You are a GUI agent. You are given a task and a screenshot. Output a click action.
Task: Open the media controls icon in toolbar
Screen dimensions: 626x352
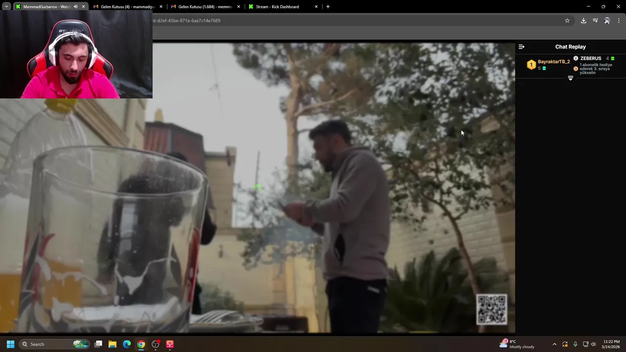595,21
